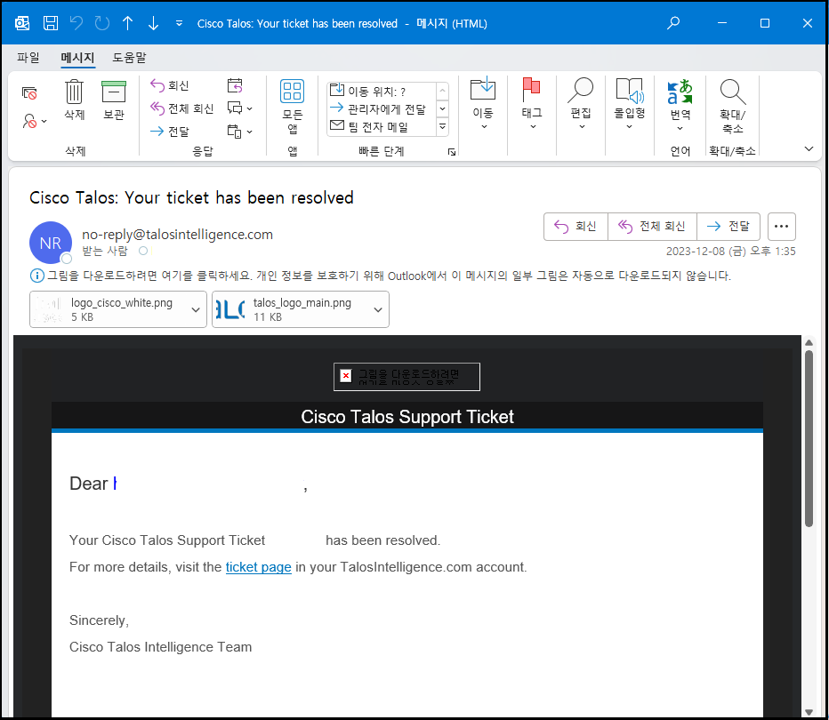829x720 pixels.
Task: Open the 몰입형 immersive reader menu
Action: point(629,103)
